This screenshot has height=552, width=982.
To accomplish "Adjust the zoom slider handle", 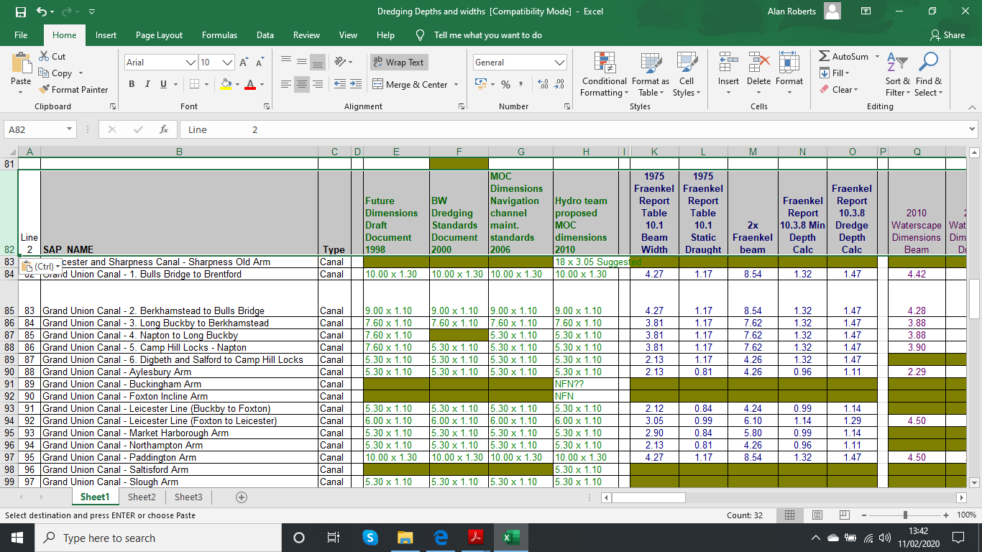I will click(x=905, y=515).
